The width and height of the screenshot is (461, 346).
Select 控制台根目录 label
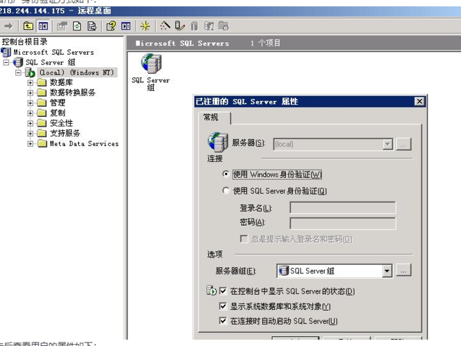pyautogui.click(x=25, y=42)
